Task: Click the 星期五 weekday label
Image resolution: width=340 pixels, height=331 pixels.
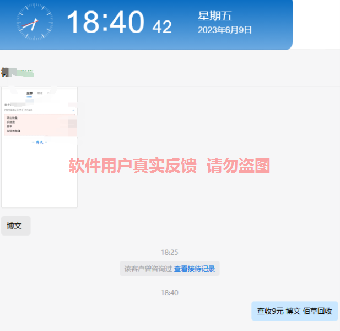Action: tap(215, 16)
